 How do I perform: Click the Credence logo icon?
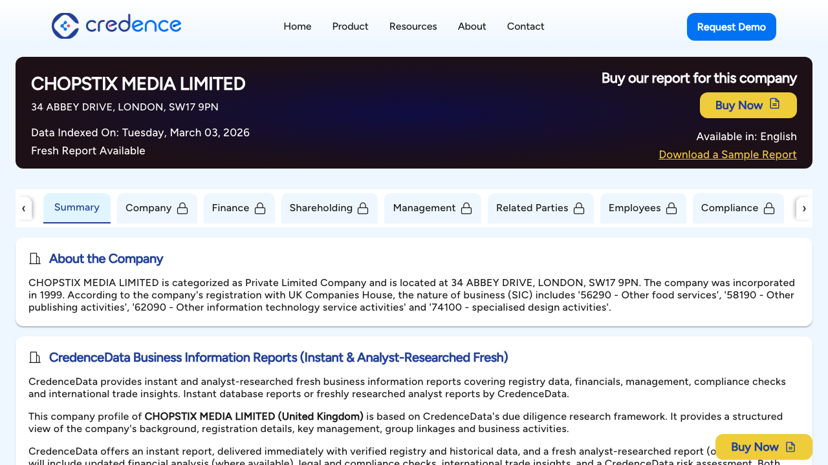pyautogui.click(x=65, y=26)
